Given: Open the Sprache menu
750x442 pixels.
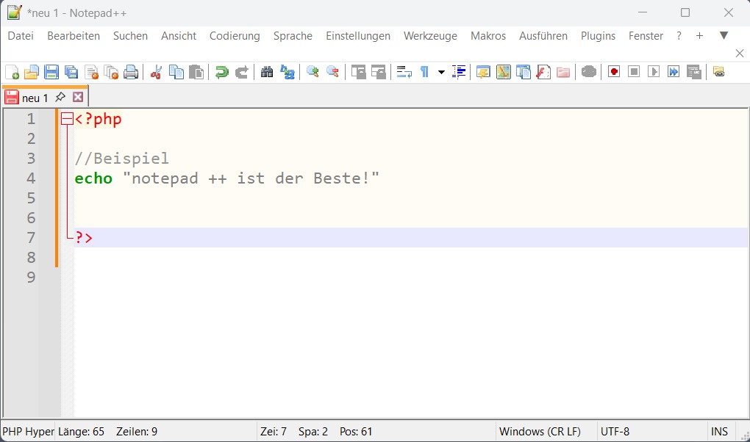Looking at the screenshot, I should (x=293, y=36).
